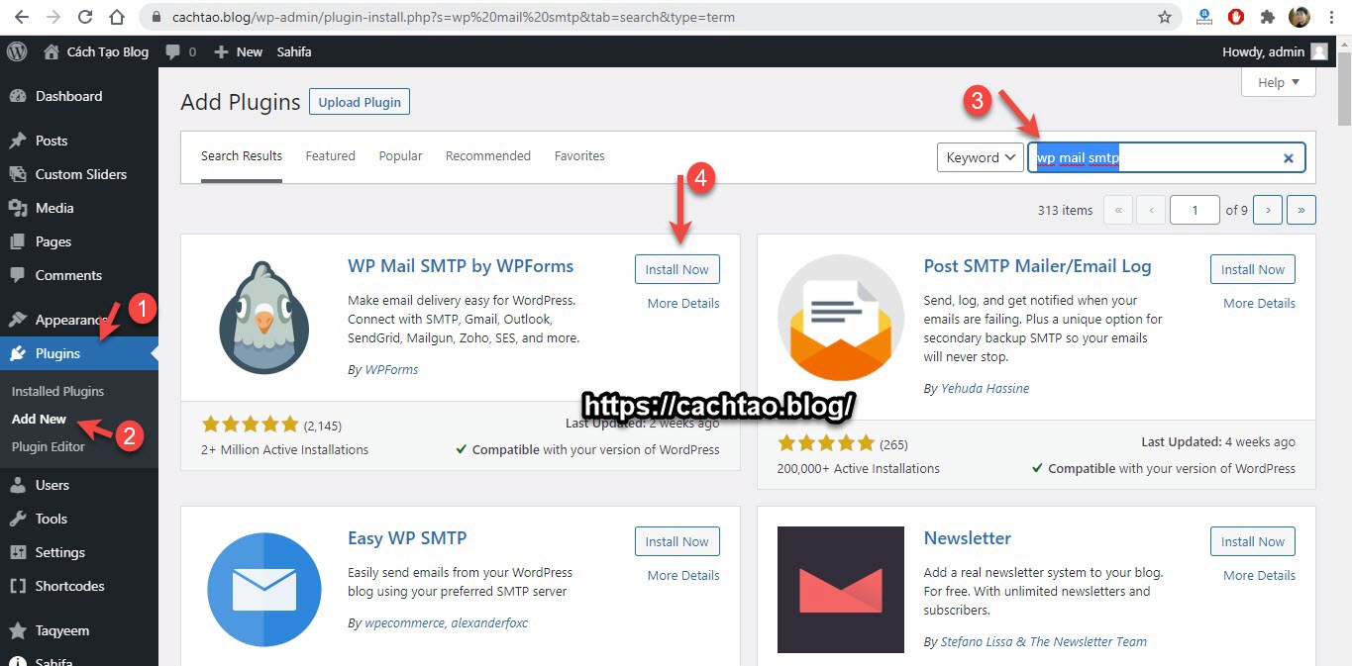Visit site via Cách Tạo Blog home icon
The width and height of the screenshot is (1352, 666).
tap(52, 51)
